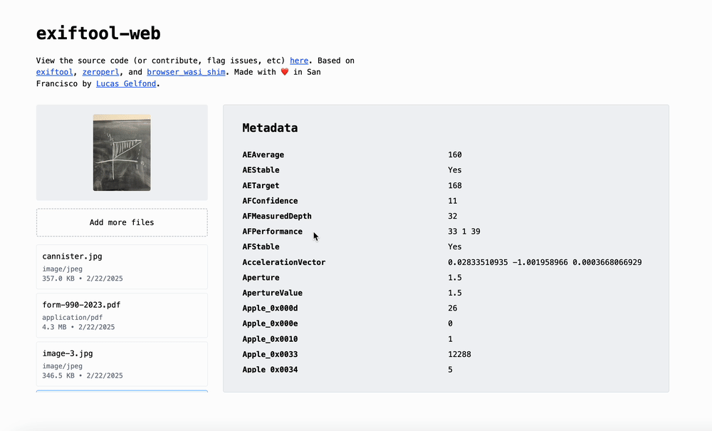Click the Metadata panel heading
This screenshot has height=431, width=712.
click(270, 128)
